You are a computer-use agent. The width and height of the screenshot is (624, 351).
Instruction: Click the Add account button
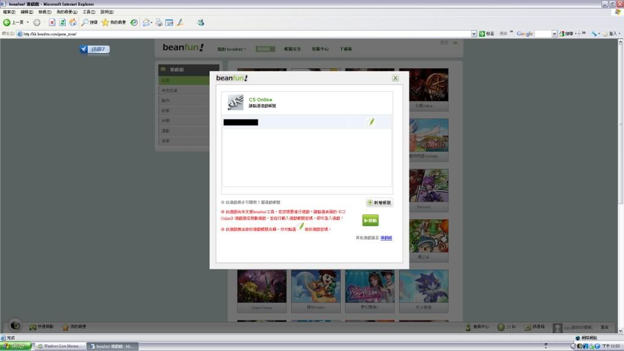(x=379, y=202)
